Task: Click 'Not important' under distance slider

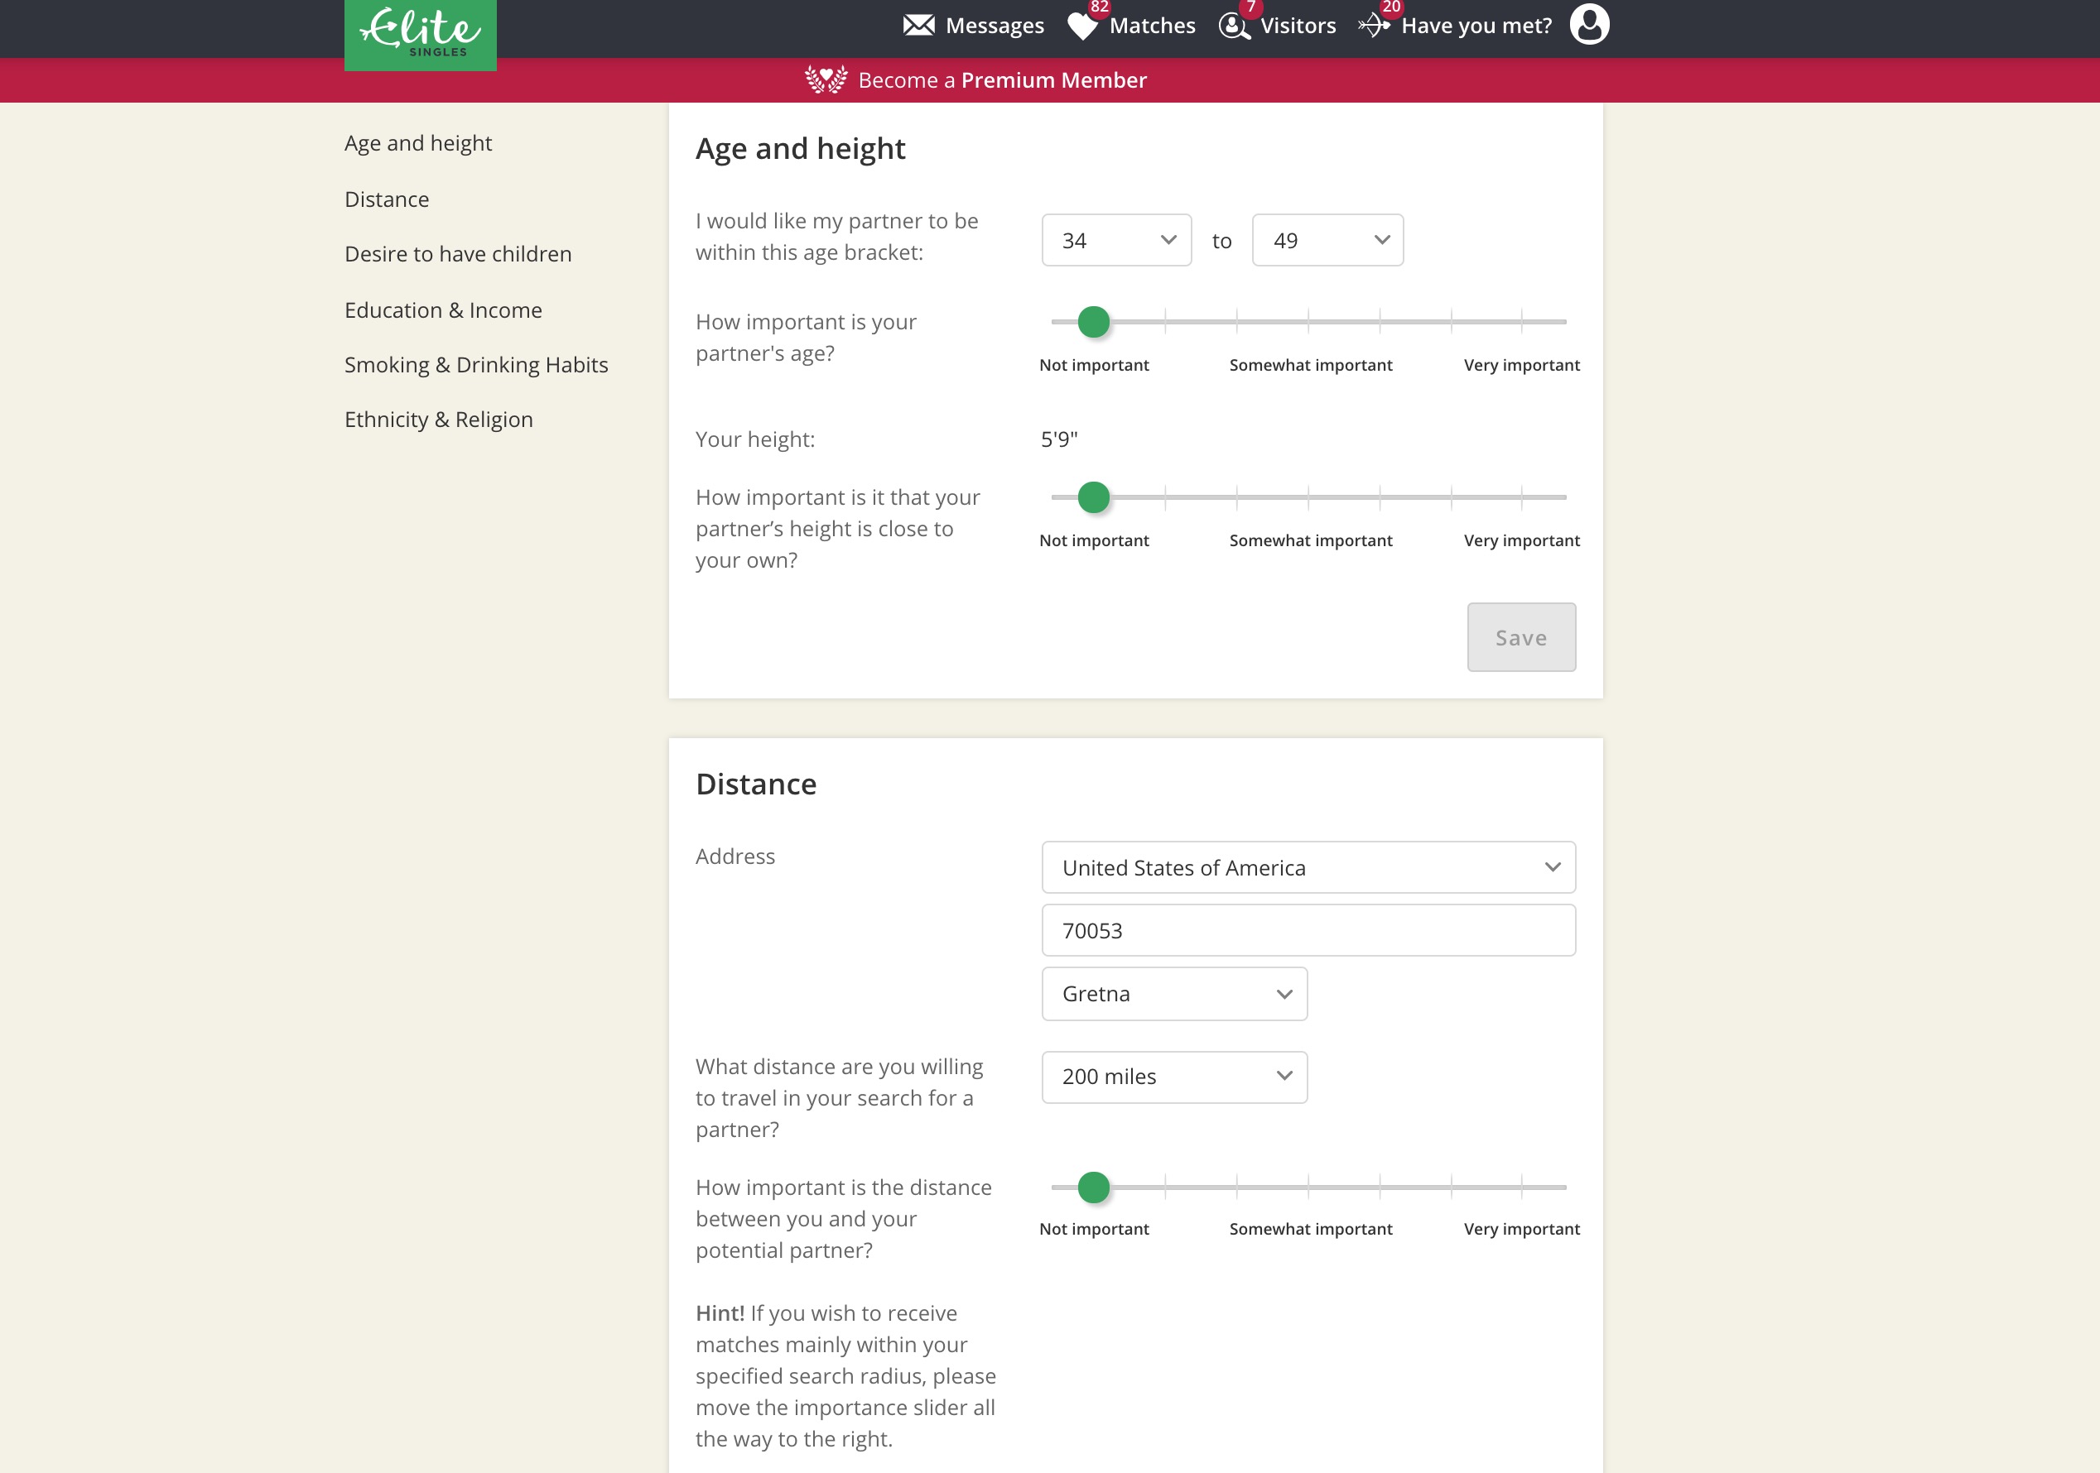Action: pos(1094,1230)
